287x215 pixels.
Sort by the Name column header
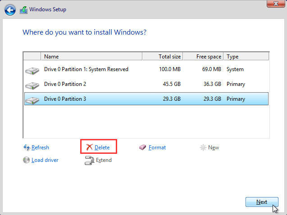point(91,56)
